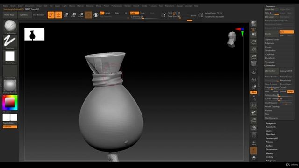Toggle the Alternate color button
The width and height of the screenshot is (299, 168).
[x=10, y=127]
